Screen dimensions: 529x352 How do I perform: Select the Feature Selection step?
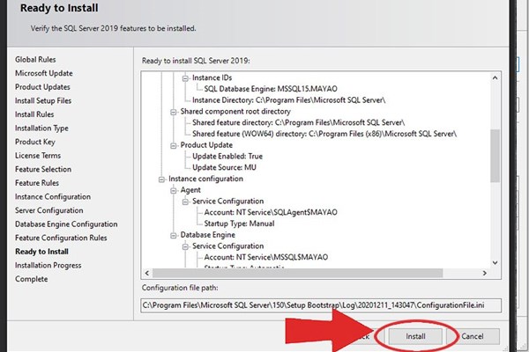point(43,170)
